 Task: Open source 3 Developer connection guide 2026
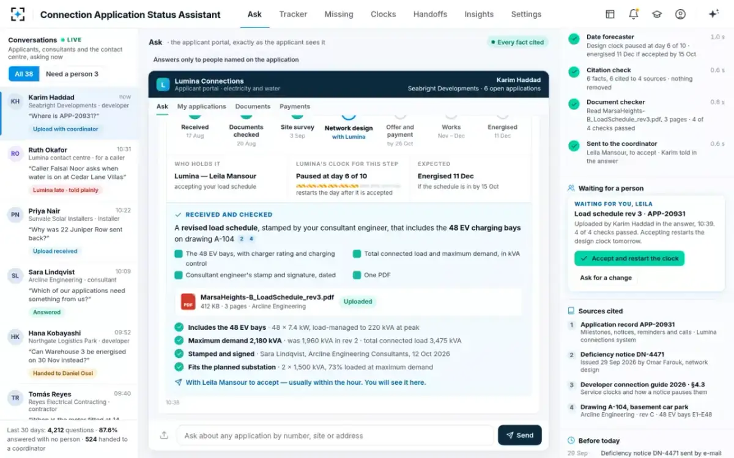[x=645, y=388]
